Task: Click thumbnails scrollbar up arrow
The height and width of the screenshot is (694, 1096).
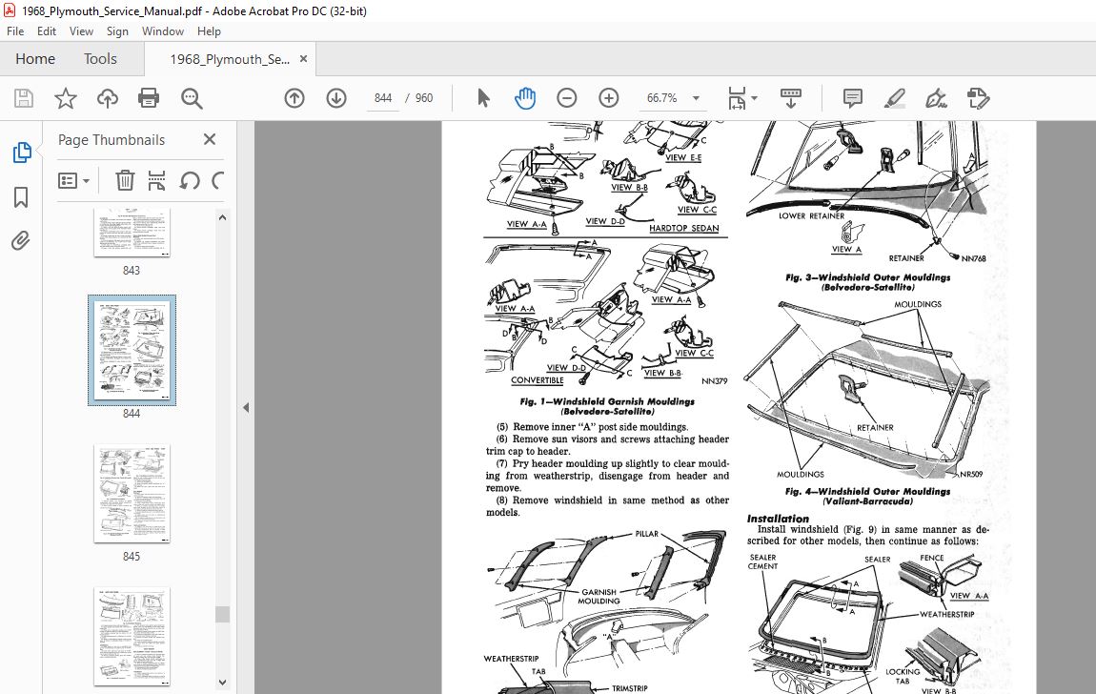Action: click(222, 218)
